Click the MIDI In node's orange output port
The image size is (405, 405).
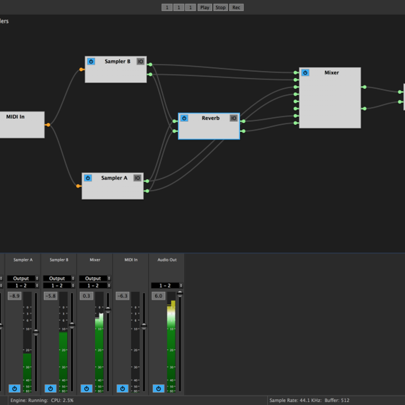pyautogui.click(x=48, y=125)
